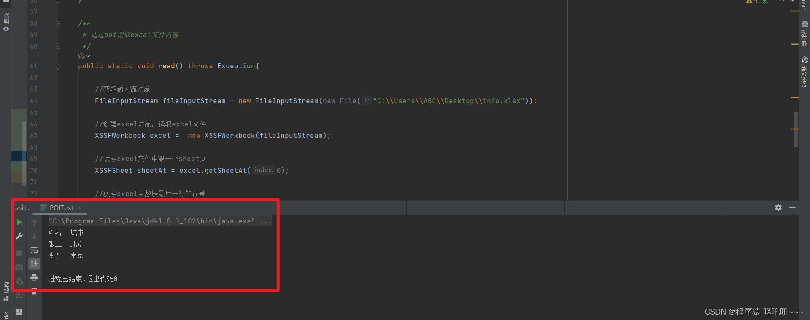Screen dimensions: 810x320
Task: Click fold end marker at line 60
Action: [x=58, y=46]
